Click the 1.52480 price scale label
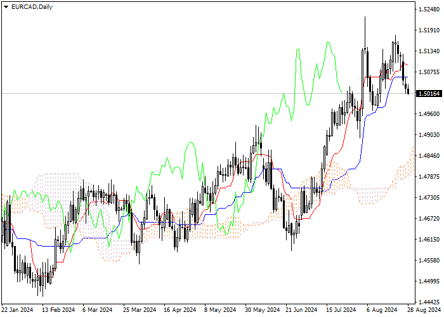Viewport: 444px width, 317px height. [x=429, y=10]
